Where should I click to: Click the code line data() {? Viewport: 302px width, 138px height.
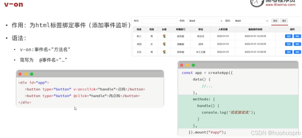point(202,79)
